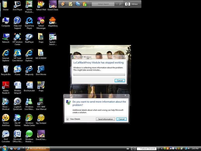Open the Spy Sweeper desktop shortcut
The height and width of the screenshot is (151, 201).
pyautogui.click(x=41, y=118)
